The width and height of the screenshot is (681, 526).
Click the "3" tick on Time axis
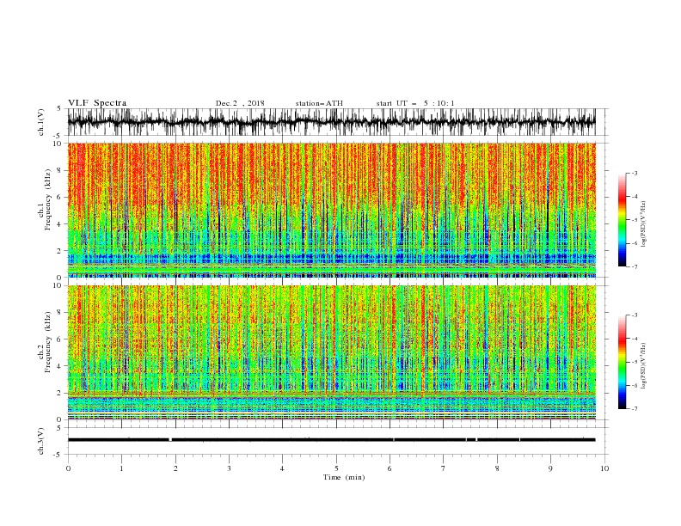tap(229, 468)
